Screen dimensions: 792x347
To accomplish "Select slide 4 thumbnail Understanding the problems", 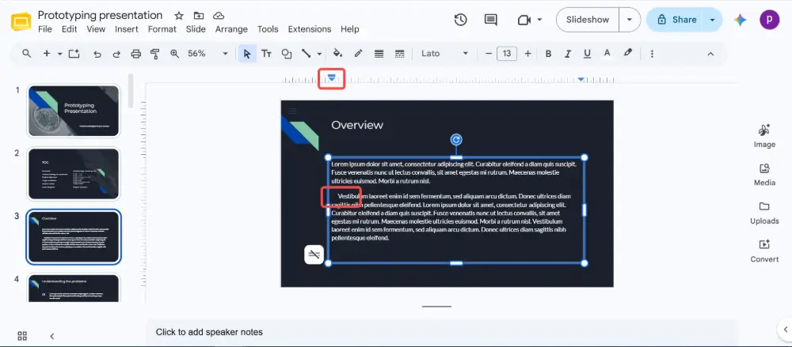I will [74, 289].
